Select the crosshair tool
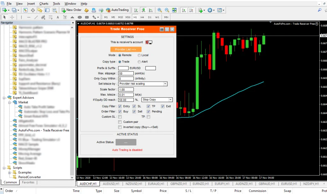This screenshot has height=194, width=327. (12, 17)
